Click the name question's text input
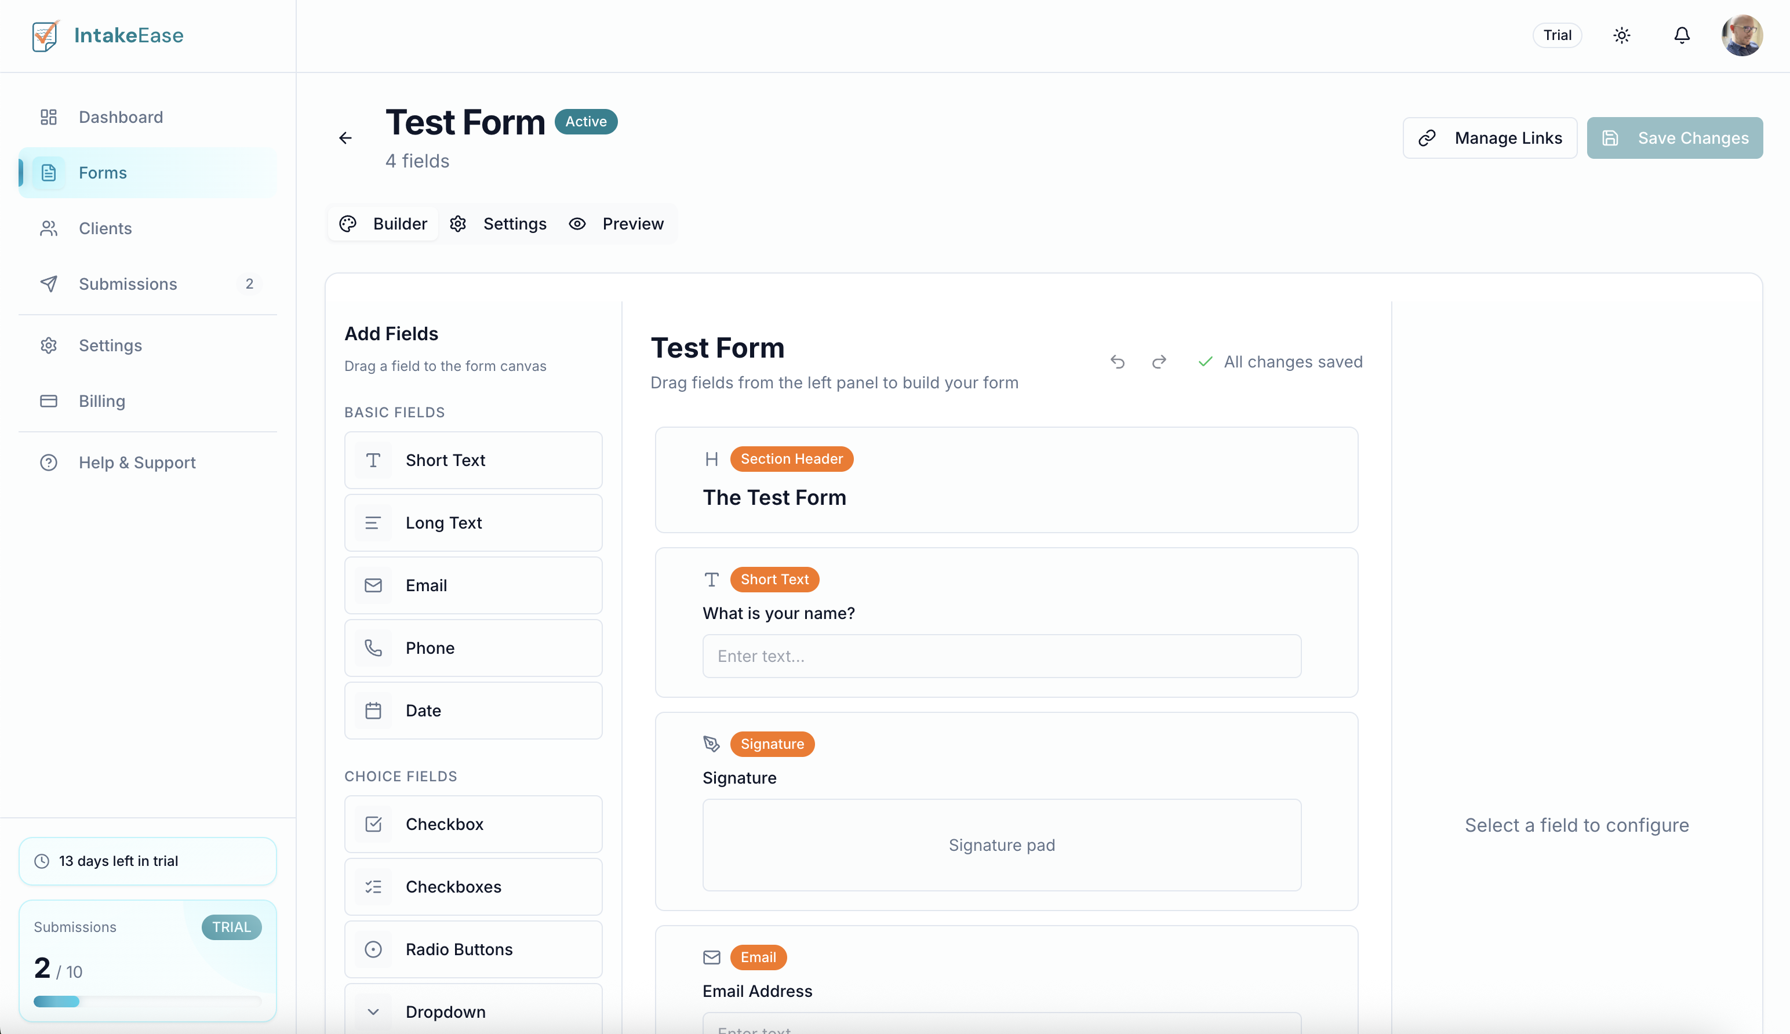 (x=1001, y=656)
